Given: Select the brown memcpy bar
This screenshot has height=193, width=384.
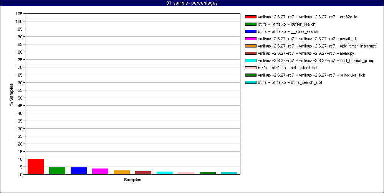Looking at the screenshot, I should point(143,173).
